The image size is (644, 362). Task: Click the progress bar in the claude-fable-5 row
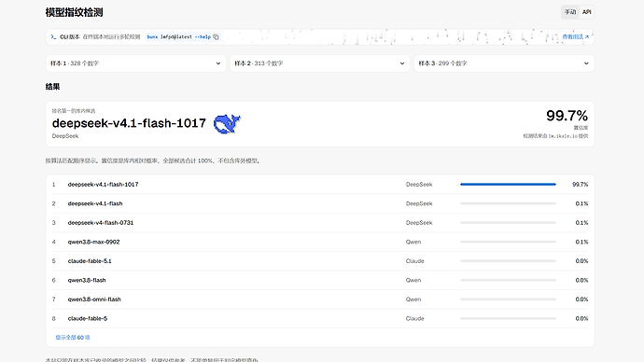click(x=508, y=318)
